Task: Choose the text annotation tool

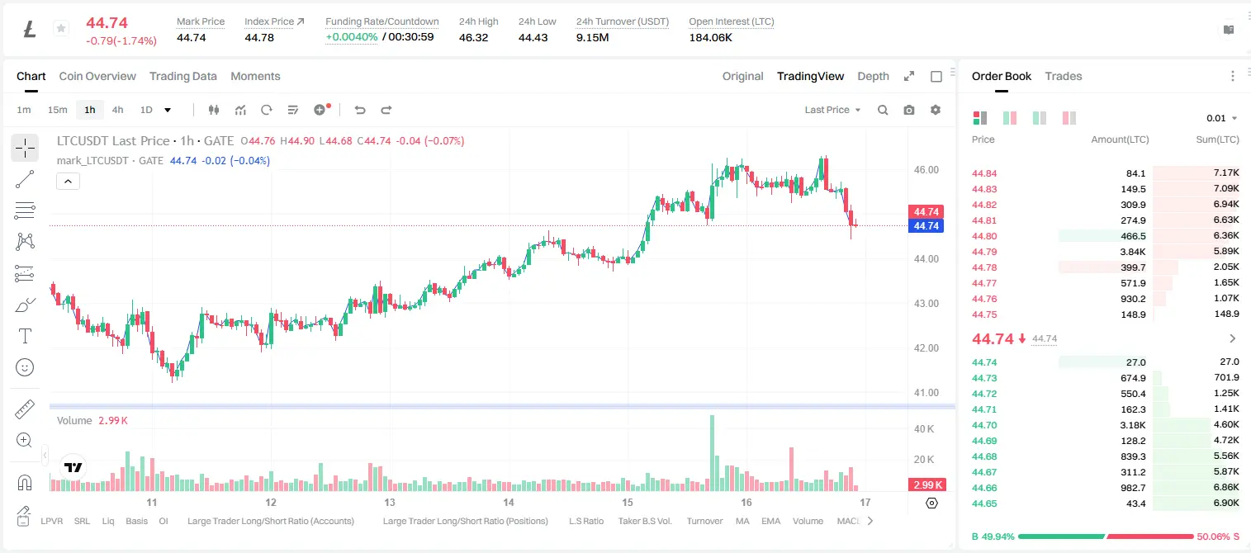Action: tap(25, 336)
